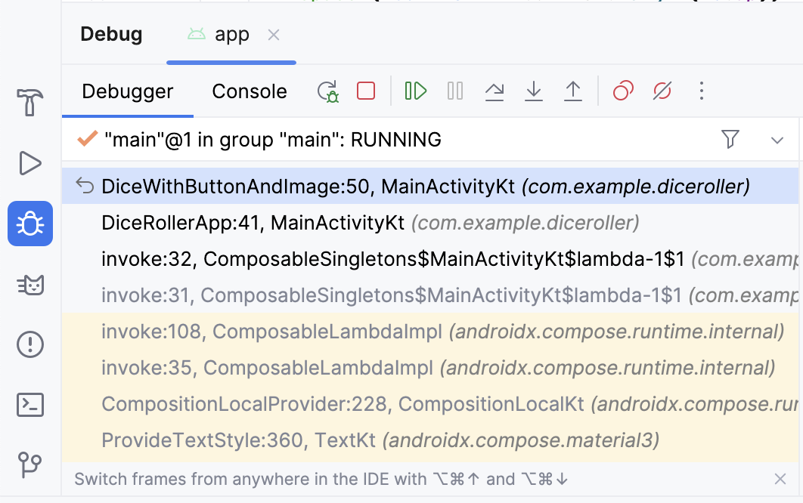Open the debugger more options menu
The height and width of the screenshot is (503, 803).
[702, 91]
